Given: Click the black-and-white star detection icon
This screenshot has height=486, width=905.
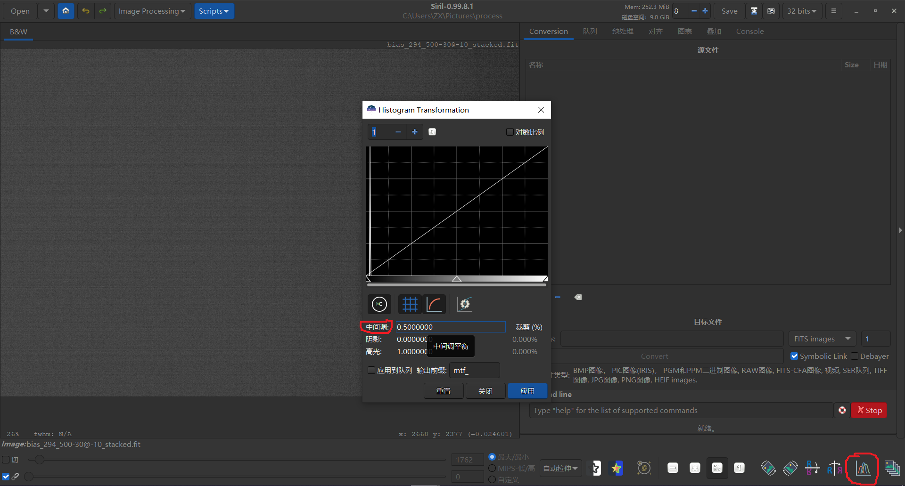Looking at the screenshot, I should 596,468.
